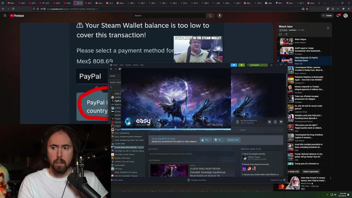Toggle shuffle in Watch later playlist
This screenshot has height=198, width=352.
click(x=286, y=34)
